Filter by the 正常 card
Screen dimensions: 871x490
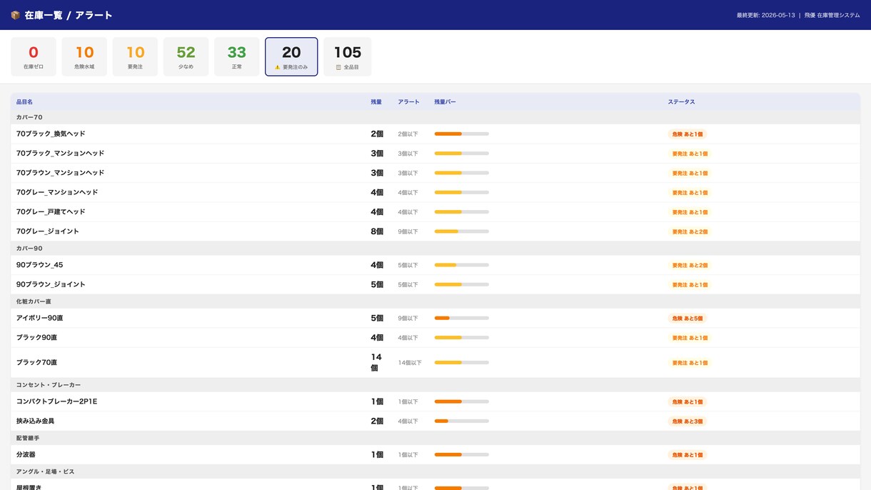coord(236,56)
